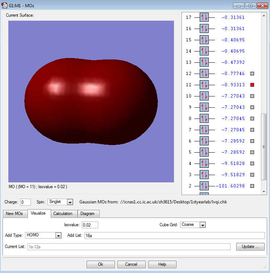Toggle the surface marker for MO 5
Image resolution: width=270 pixels, height=273 pixels.
252,152
